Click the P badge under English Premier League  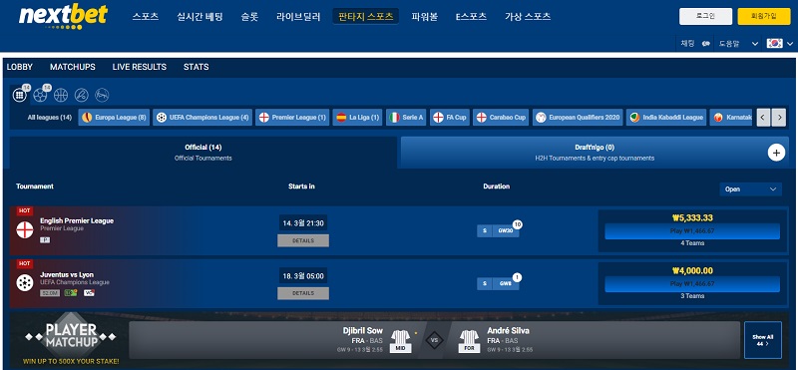point(45,239)
